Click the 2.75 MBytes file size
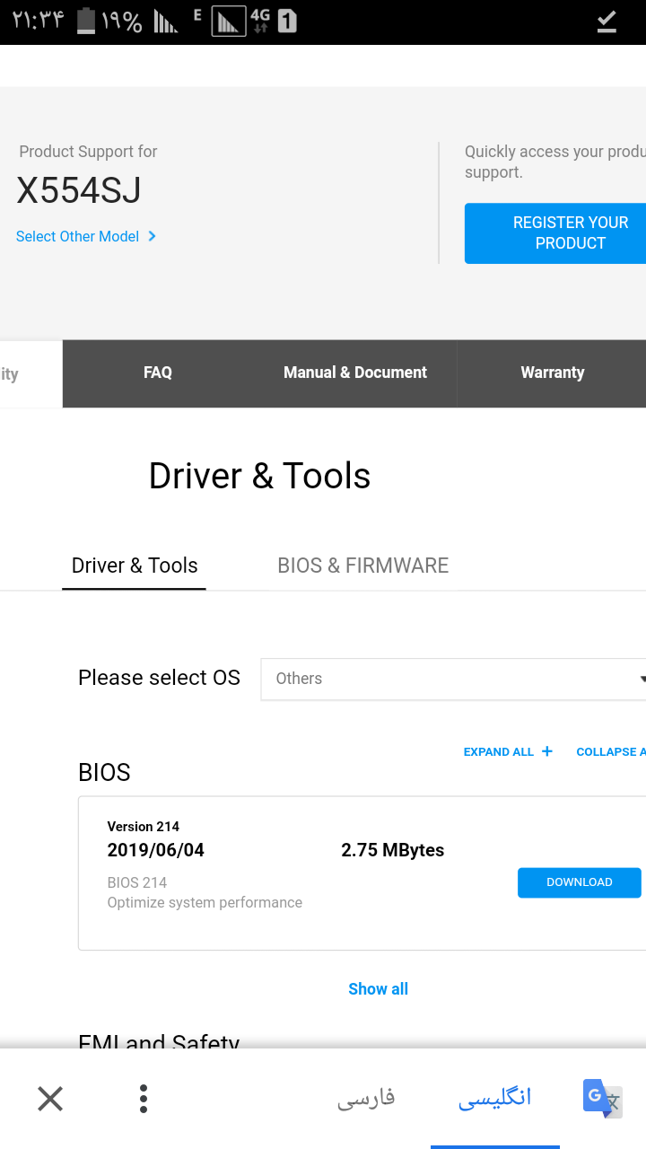The image size is (646, 1149). (x=393, y=850)
